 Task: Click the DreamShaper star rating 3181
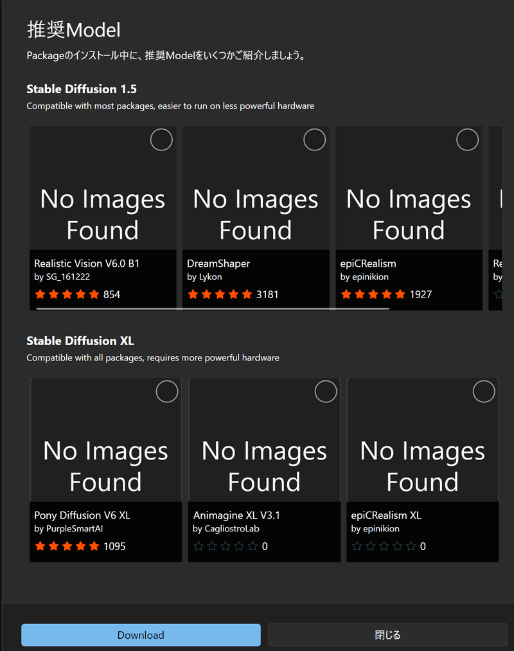click(233, 294)
